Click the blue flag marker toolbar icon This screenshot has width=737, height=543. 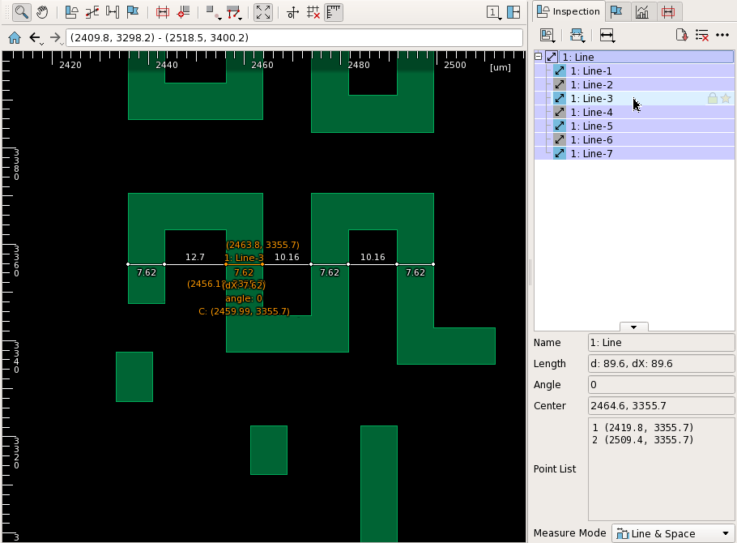133,12
